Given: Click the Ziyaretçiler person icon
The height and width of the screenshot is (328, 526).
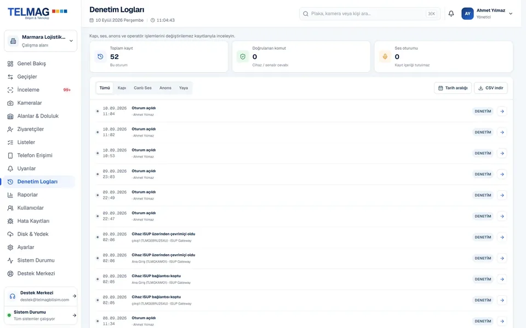Looking at the screenshot, I should [x=10, y=129].
